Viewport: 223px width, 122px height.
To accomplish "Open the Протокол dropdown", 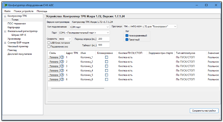I will pos(150,27).
